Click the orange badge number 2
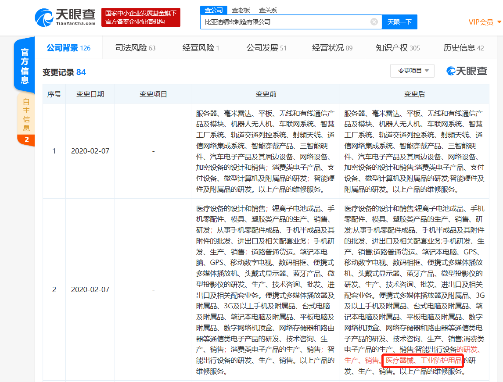The height and width of the screenshot is (382, 503). (26, 140)
